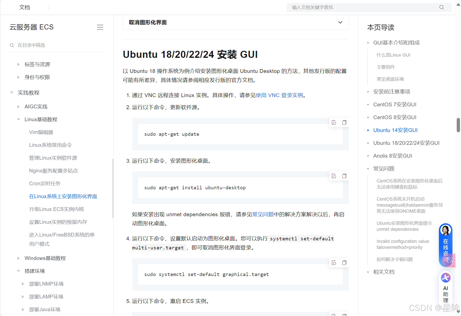Jump to GUI基本介绍和组成 in page guide
Image resolution: width=461 pixels, height=316 pixels.
[x=396, y=43]
